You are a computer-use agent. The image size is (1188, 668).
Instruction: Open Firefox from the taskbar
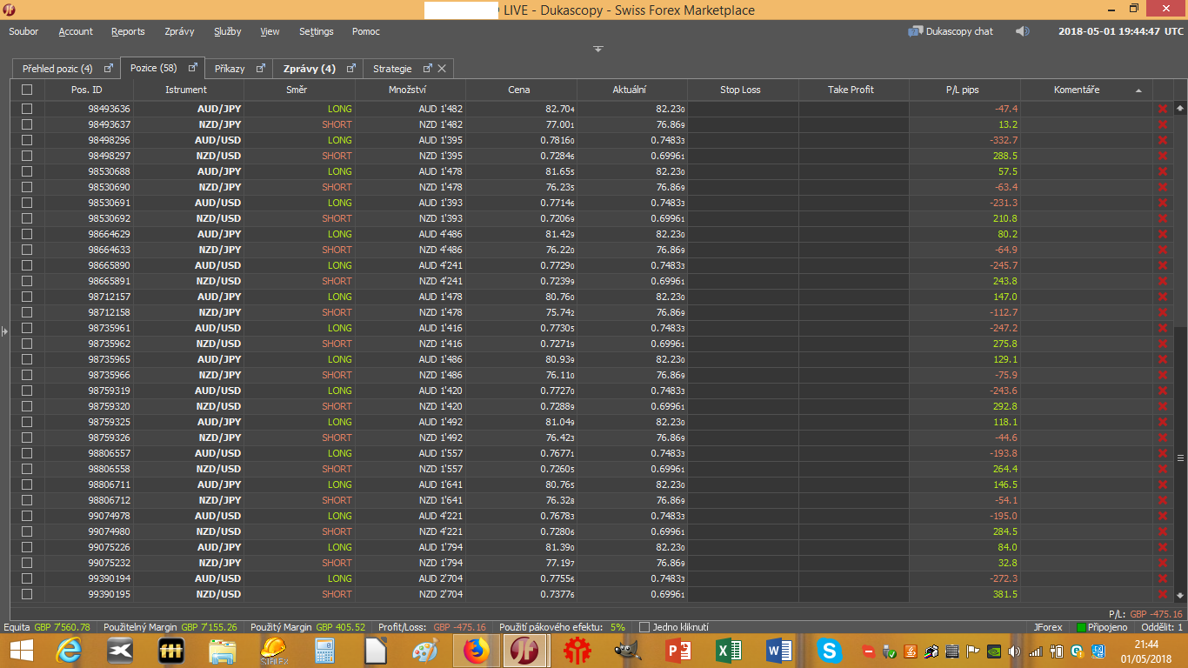[476, 651]
